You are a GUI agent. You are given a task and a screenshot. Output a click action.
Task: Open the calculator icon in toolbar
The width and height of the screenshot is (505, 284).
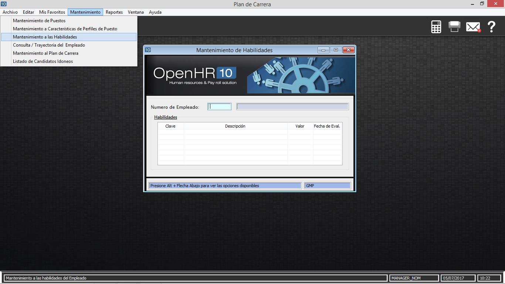click(436, 27)
